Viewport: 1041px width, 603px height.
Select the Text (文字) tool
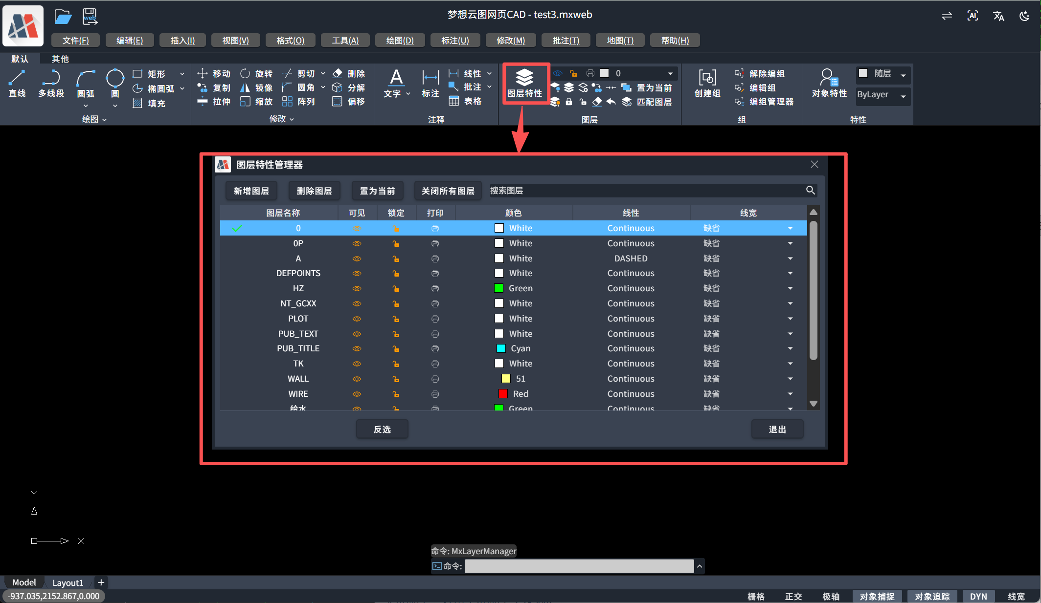point(396,84)
